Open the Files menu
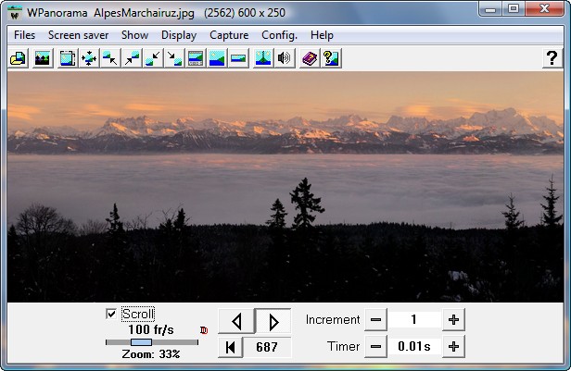The width and height of the screenshot is (571, 371). pos(24,35)
